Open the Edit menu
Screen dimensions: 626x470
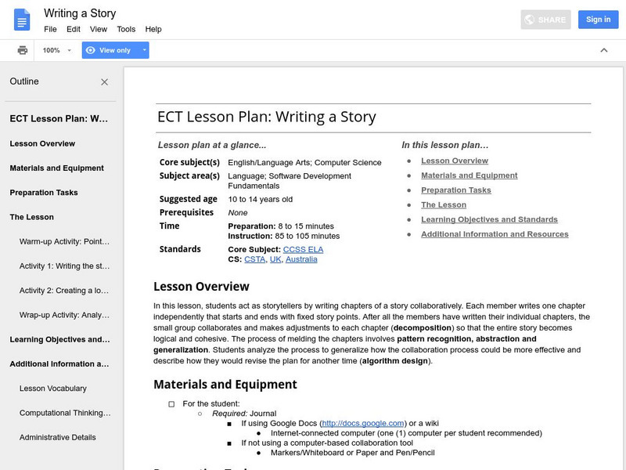[74, 29]
